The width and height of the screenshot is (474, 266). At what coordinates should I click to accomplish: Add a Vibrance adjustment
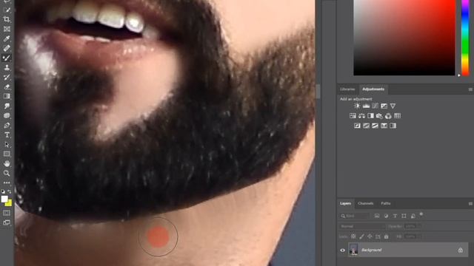393,106
